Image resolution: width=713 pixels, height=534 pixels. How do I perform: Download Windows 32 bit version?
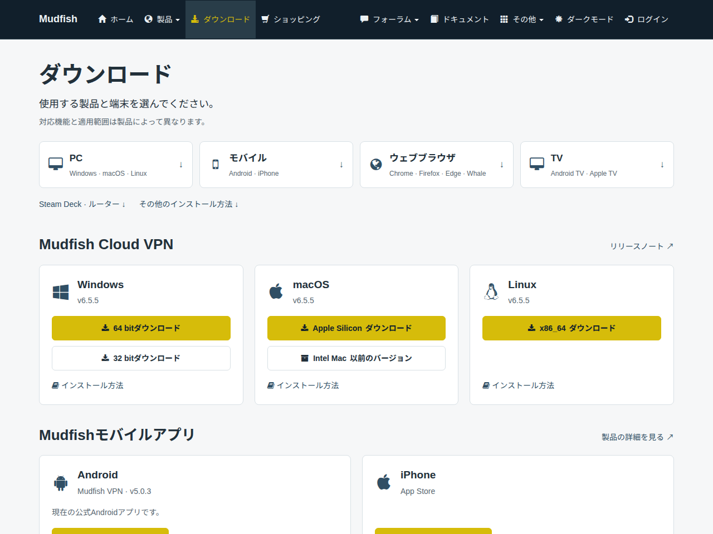[141, 358]
